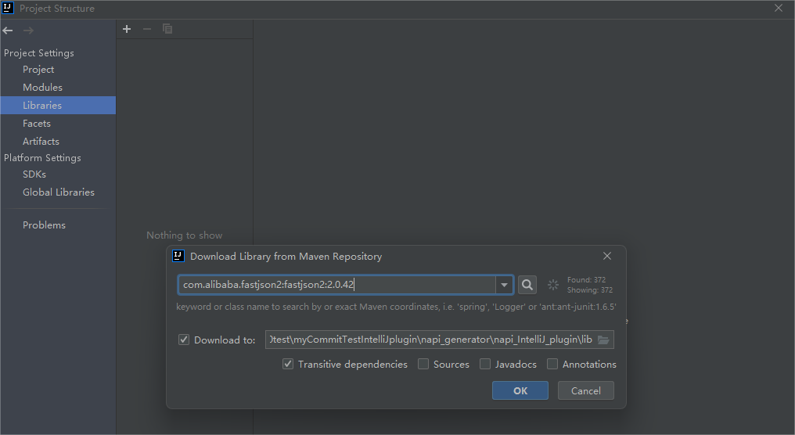
Task: Uncheck the Download to checkbox
Action: pyautogui.click(x=184, y=340)
